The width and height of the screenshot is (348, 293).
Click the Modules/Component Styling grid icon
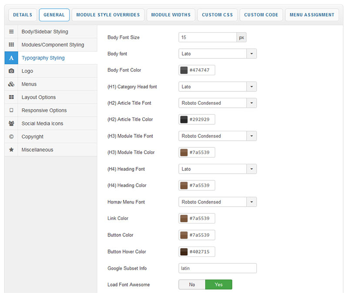coord(11,45)
